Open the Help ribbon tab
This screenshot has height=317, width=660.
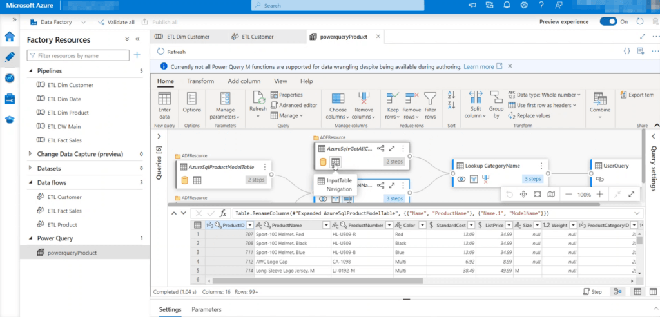[x=306, y=81]
